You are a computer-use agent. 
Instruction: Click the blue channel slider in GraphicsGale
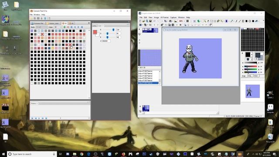251,72
